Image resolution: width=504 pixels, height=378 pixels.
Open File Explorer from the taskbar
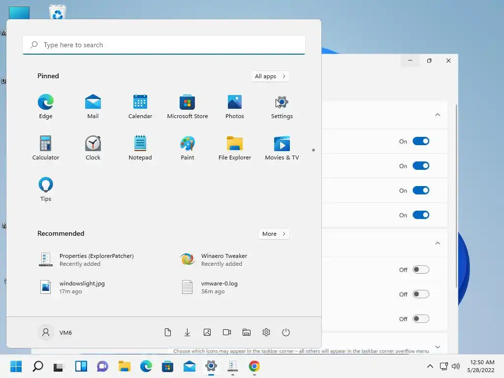124,366
